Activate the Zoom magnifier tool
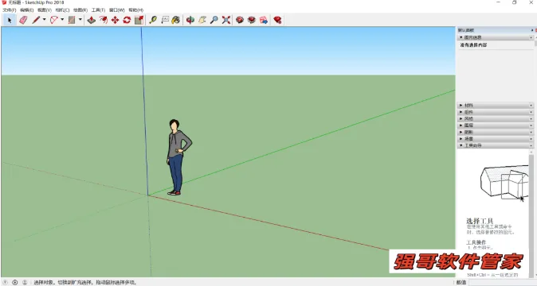Image resolution: width=537 pixels, height=286 pixels. tap(214, 20)
